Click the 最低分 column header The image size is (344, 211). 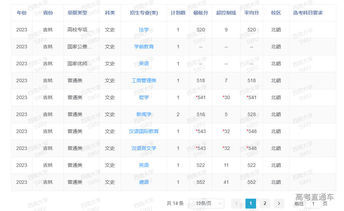pos(201,13)
